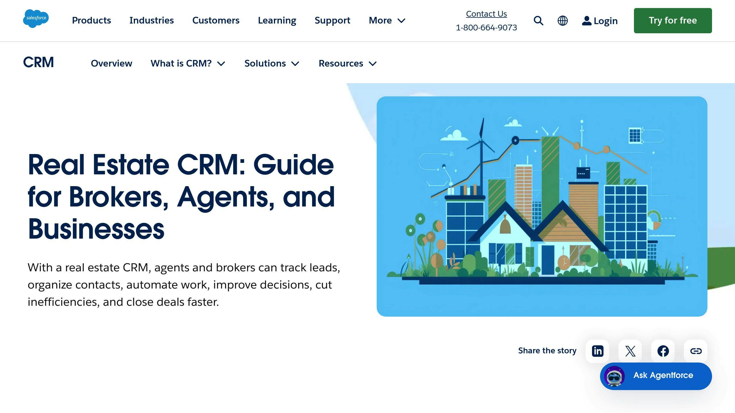Open the Support menu
735x413 pixels.
(x=332, y=20)
